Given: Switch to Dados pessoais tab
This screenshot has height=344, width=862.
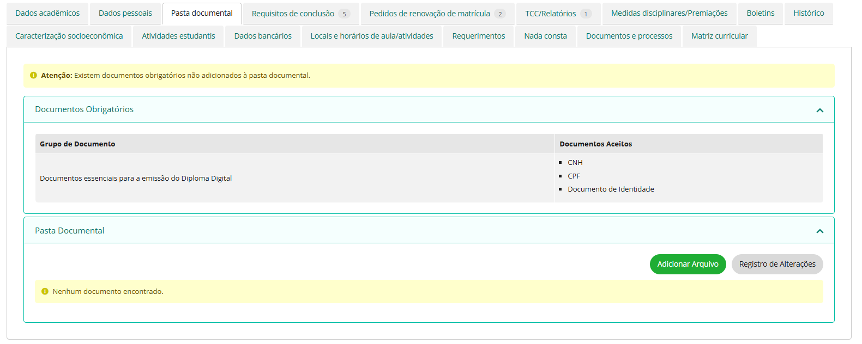Looking at the screenshot, I should 125,13.
